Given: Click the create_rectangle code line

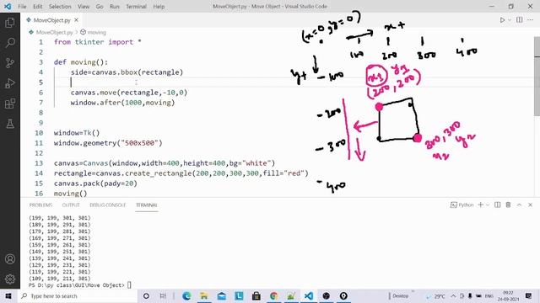Looking at the screenshot, I should pyautogui.click(x=181, y=173).
